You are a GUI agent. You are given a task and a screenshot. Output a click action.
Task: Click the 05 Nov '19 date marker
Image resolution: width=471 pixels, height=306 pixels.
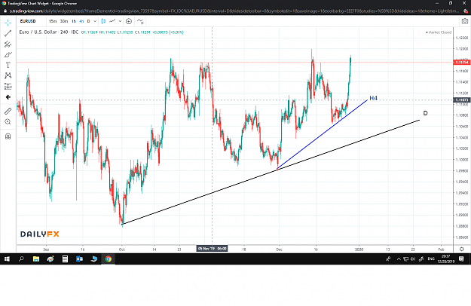[212, 249]
